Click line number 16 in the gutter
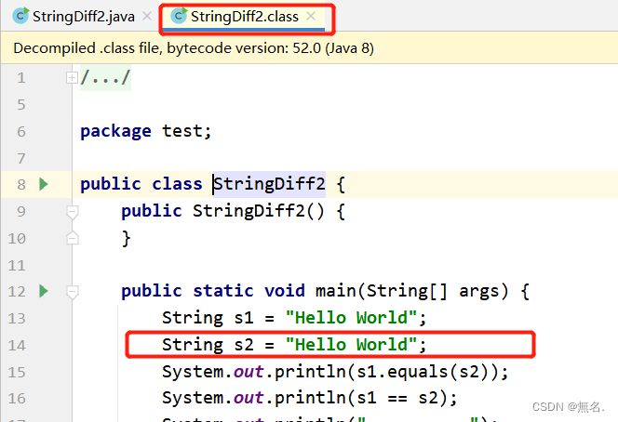Screen dimensions: 618x422 click(17, 399)
